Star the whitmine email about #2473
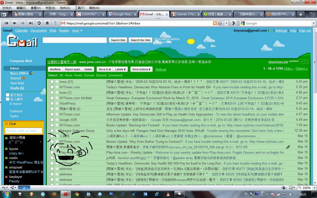Screen dimensions: 317x198 [57, 169]
